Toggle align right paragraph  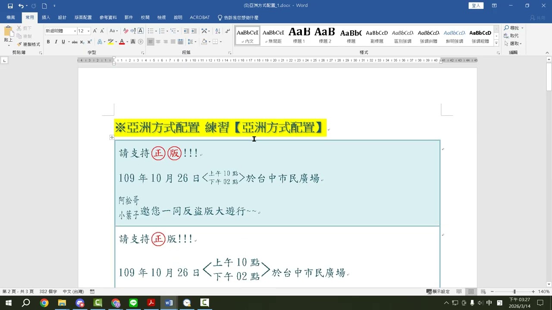click(166, 42)
